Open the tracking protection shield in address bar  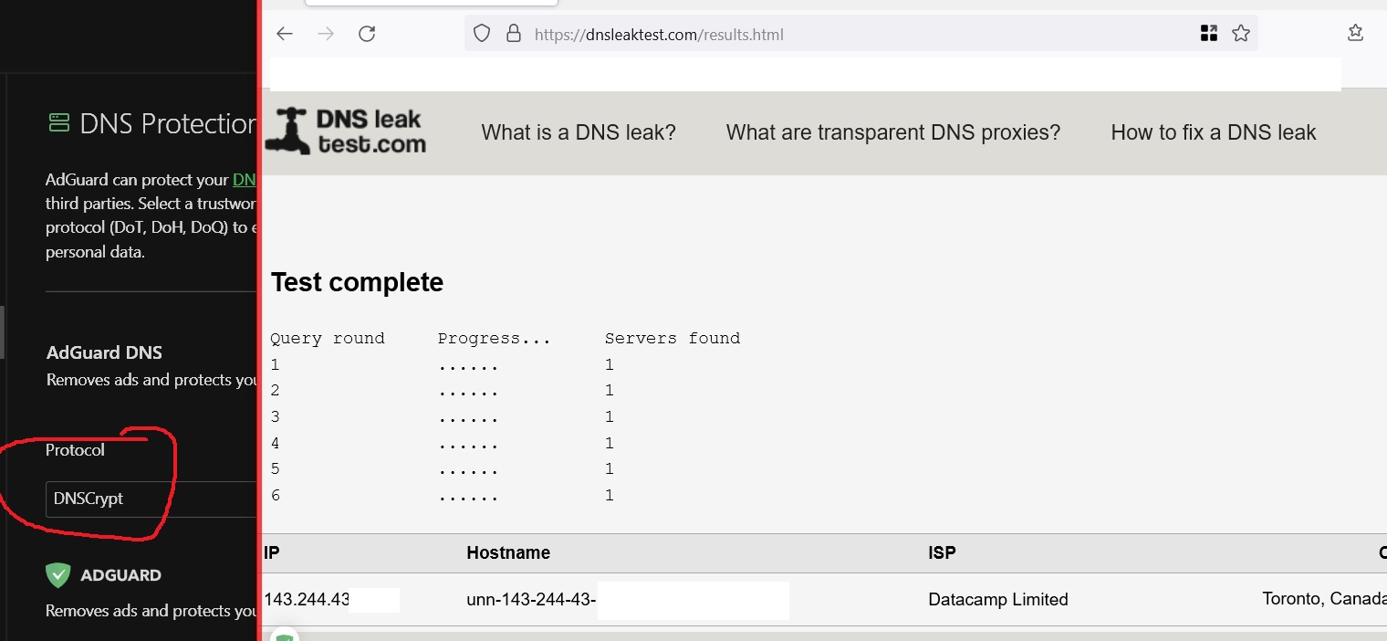click(481, 34)
